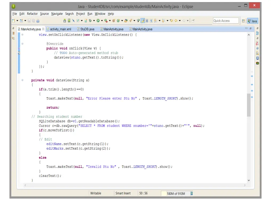Open the Android SDK Manager
This screenshot has height=203, width=271.
[65, 21]
